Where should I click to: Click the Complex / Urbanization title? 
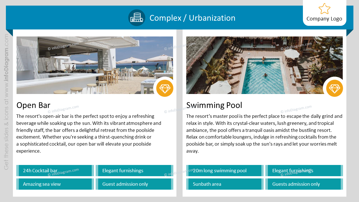coord(192,18)
